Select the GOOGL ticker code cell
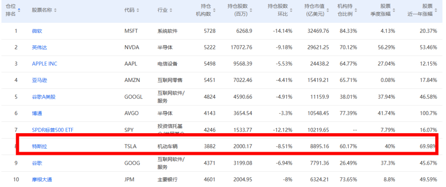 click(133, 97)
